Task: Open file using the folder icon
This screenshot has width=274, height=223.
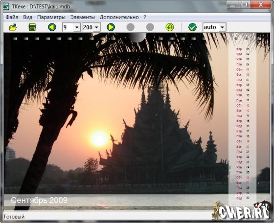Action: (13, 27)
